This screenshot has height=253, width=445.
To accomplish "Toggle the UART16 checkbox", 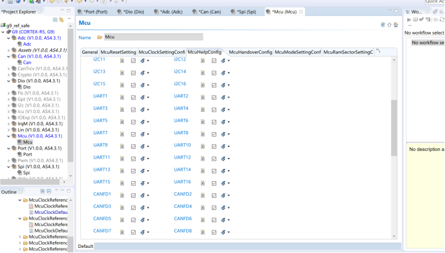I will 214,183.
